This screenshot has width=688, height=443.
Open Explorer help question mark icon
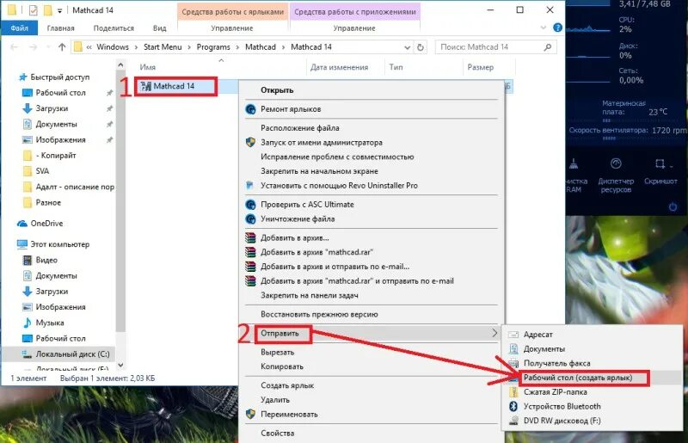coord(557,28)
